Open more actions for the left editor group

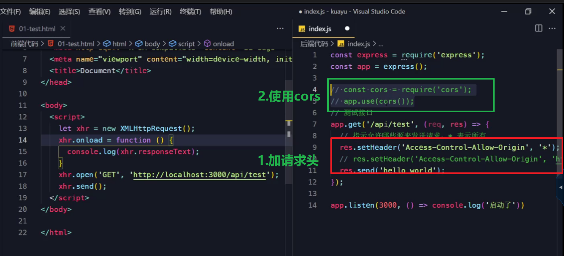pyautogui.click(x=280, y=29)
